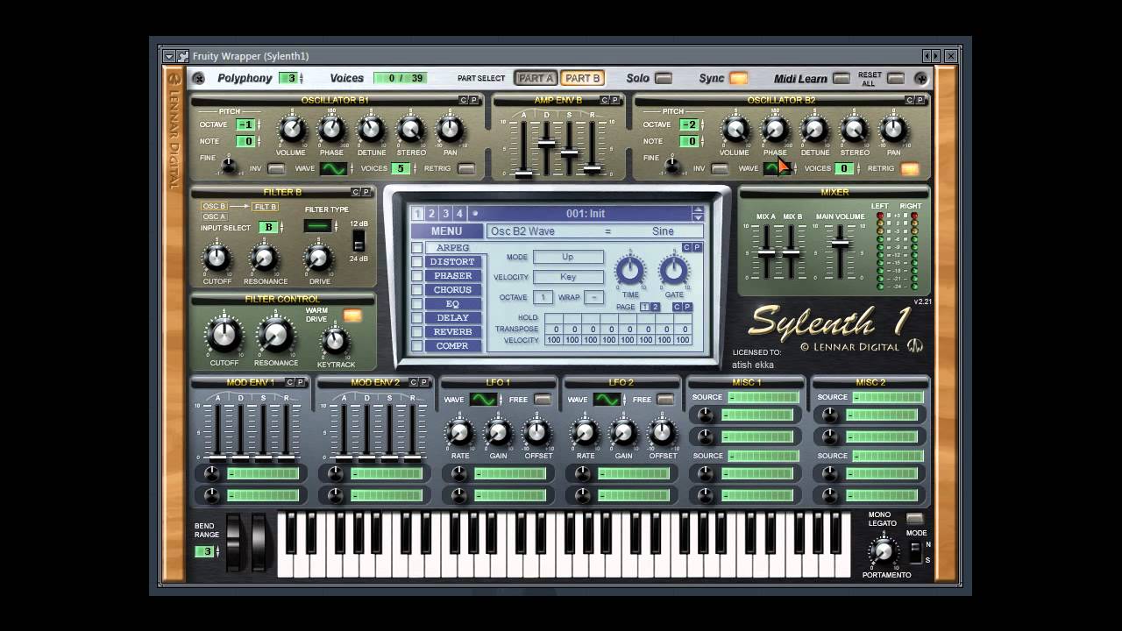Viewport: 1122px width, 631px height.
Task: Click the logo button right of Reset All
Action: tap(920, 78)
